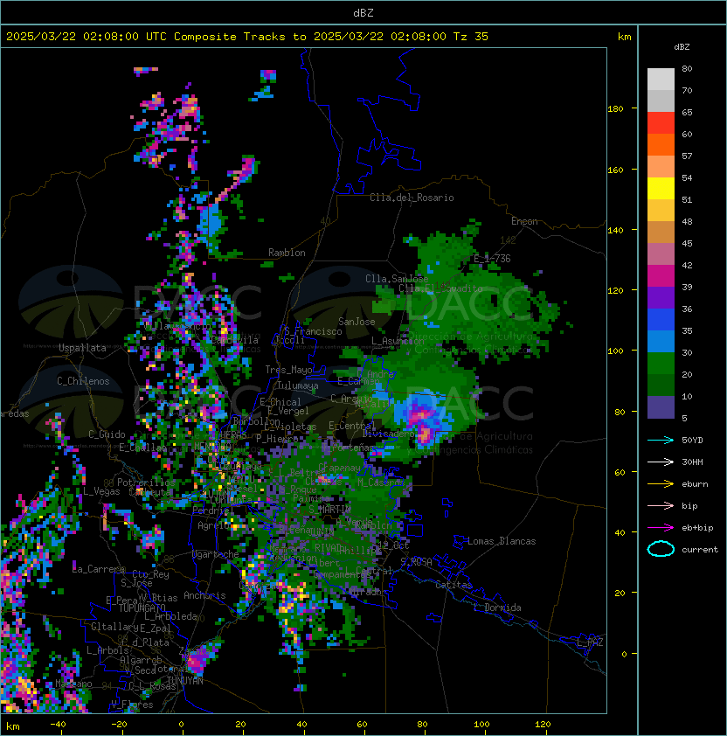
Task: Click the 'E_1-736' map label
Action: point(492,259)
